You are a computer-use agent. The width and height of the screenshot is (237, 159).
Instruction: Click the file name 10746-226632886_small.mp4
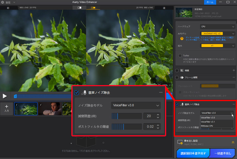(208, 16)
